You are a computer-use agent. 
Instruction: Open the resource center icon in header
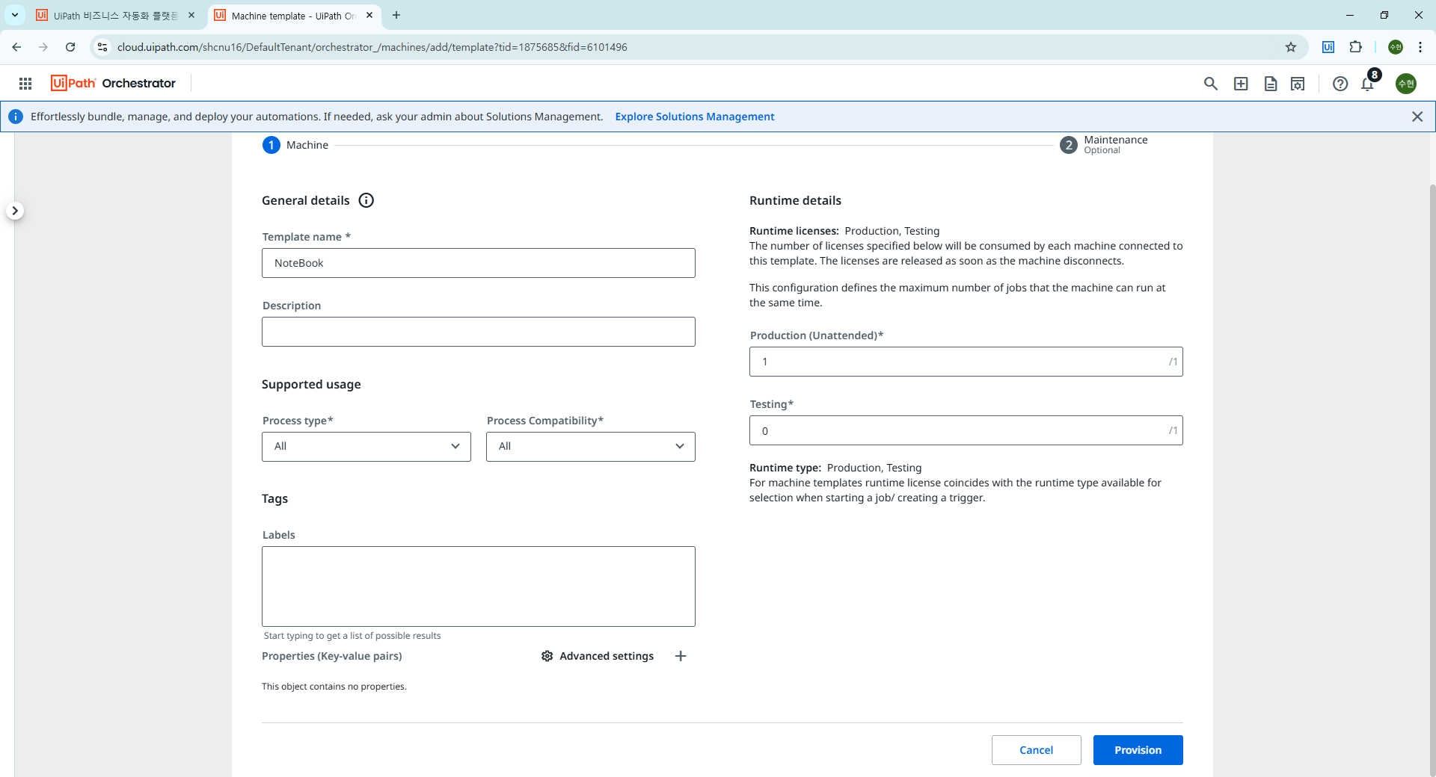point(1298,84)
